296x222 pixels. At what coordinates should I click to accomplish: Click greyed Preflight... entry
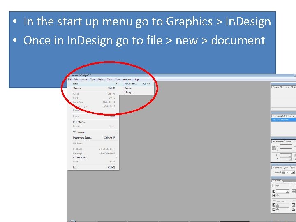[93, 149]
